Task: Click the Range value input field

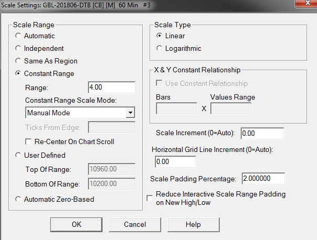Action: (x=111, y=88)
